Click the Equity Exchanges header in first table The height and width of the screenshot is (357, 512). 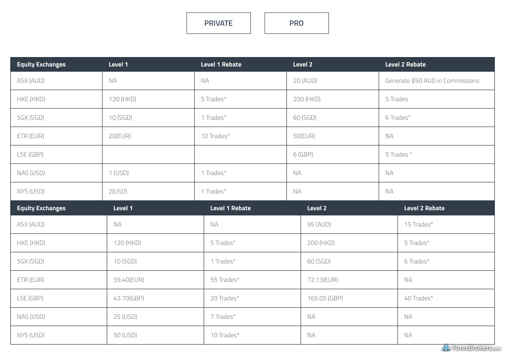point(41,64)
